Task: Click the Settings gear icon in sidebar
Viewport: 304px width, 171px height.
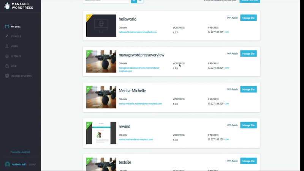Action: pos(7,56)
